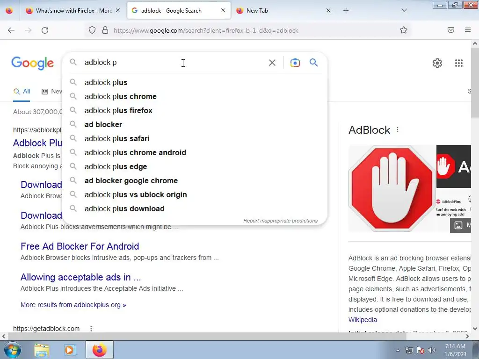This screenshot has height=359, width=479.
Task: Open the Wikipedia link in AdBlock panel
Action: tap(363, 320)
